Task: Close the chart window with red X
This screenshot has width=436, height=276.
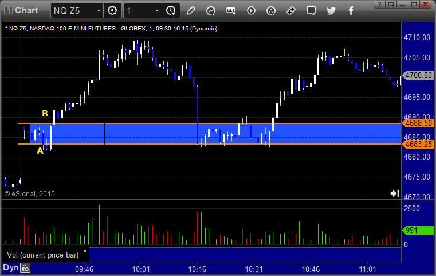Action: click(426, 4)
